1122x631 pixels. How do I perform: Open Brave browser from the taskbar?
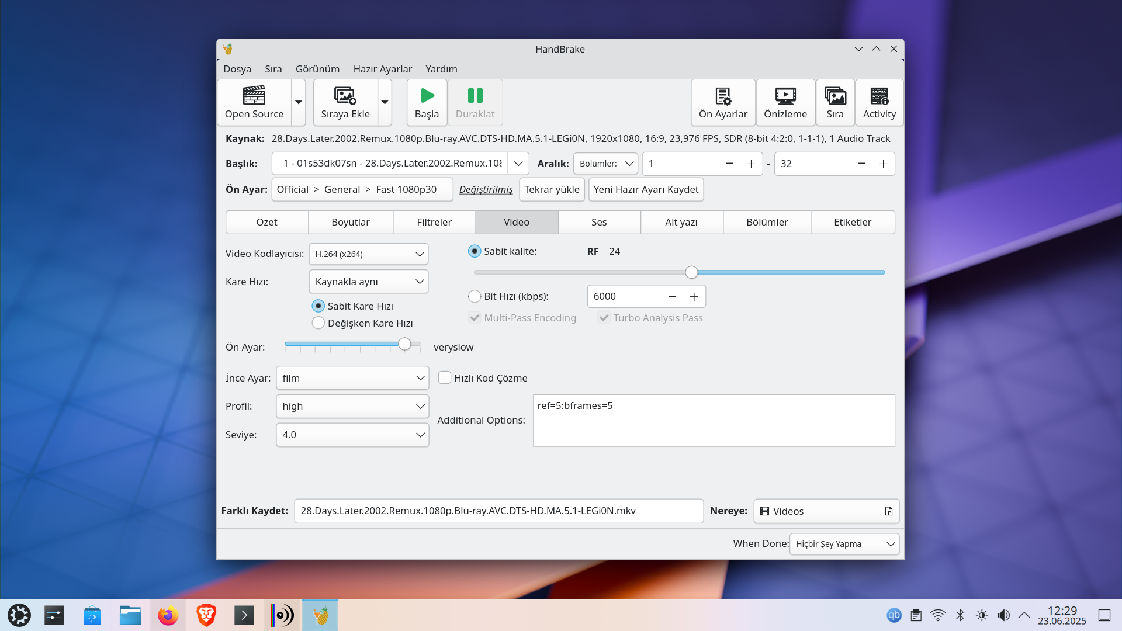pos(206,615)
